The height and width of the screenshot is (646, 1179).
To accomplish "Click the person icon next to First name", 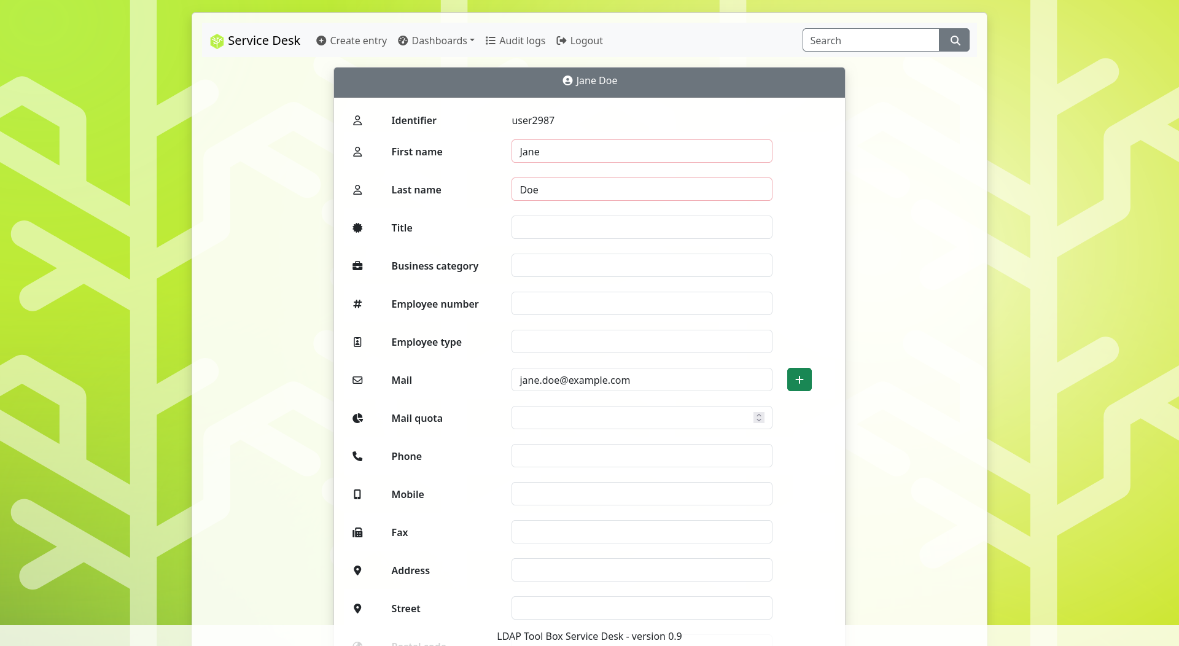I will tap(357, 152).
